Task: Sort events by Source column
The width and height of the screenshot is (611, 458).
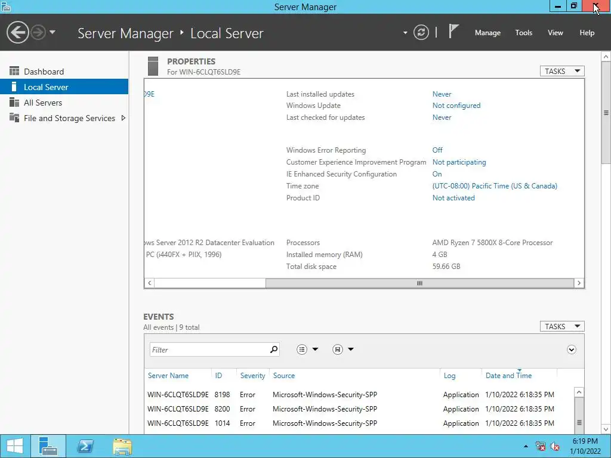Action: pyautogui.click(x=283, y=376)
